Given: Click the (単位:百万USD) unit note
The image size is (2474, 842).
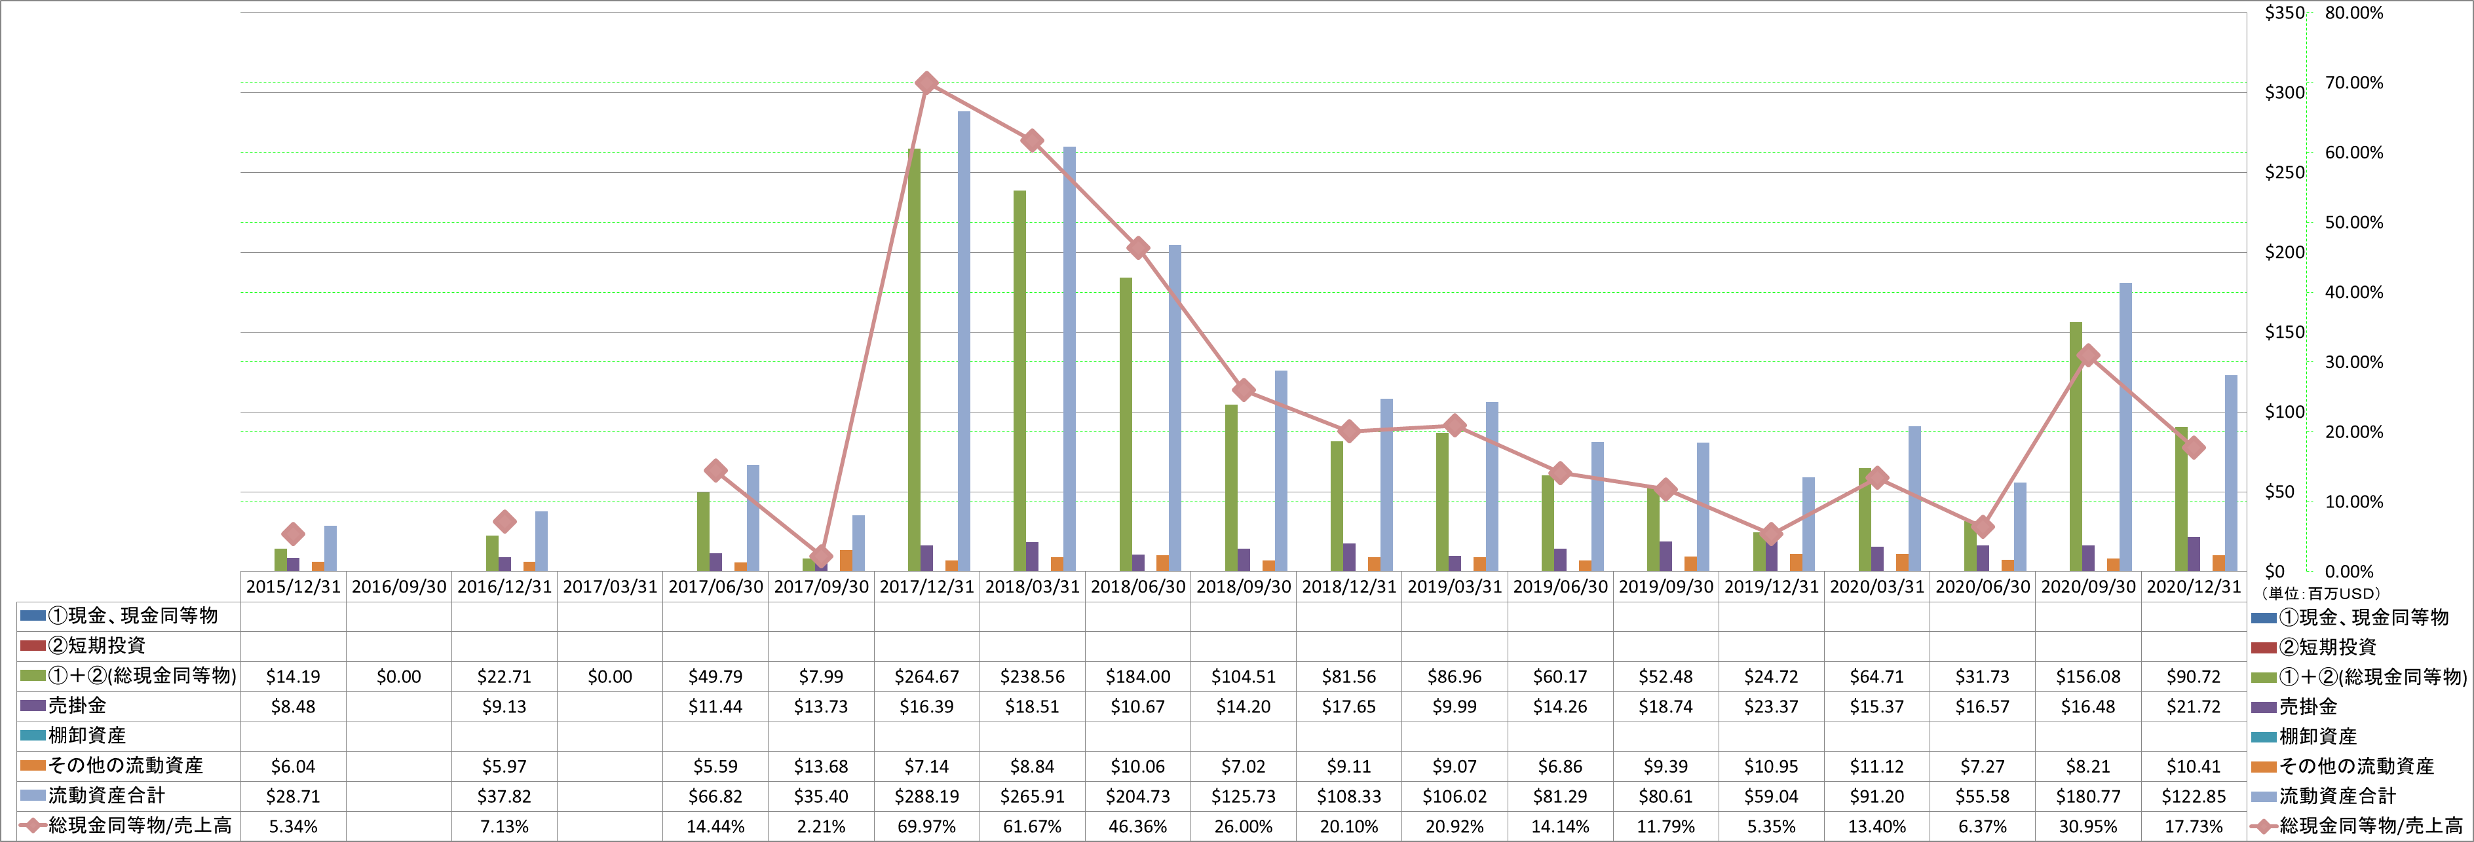Looking at the screenshot, I should pyautogui.click(x=2320, y=595).
